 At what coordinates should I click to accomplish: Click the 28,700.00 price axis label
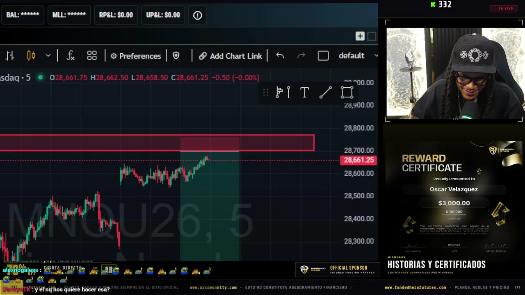[x=359, y=150]
